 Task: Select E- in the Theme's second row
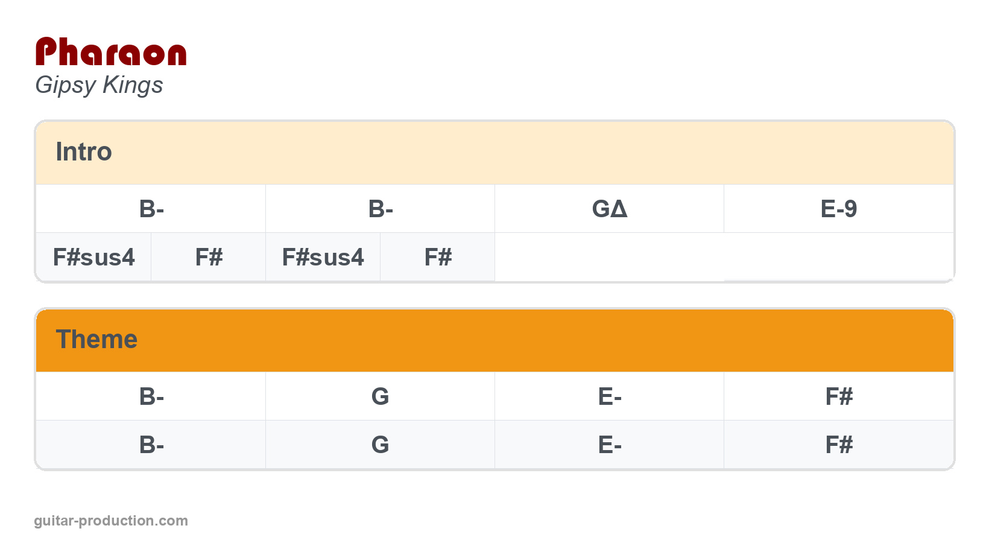[x=610, y=445]
